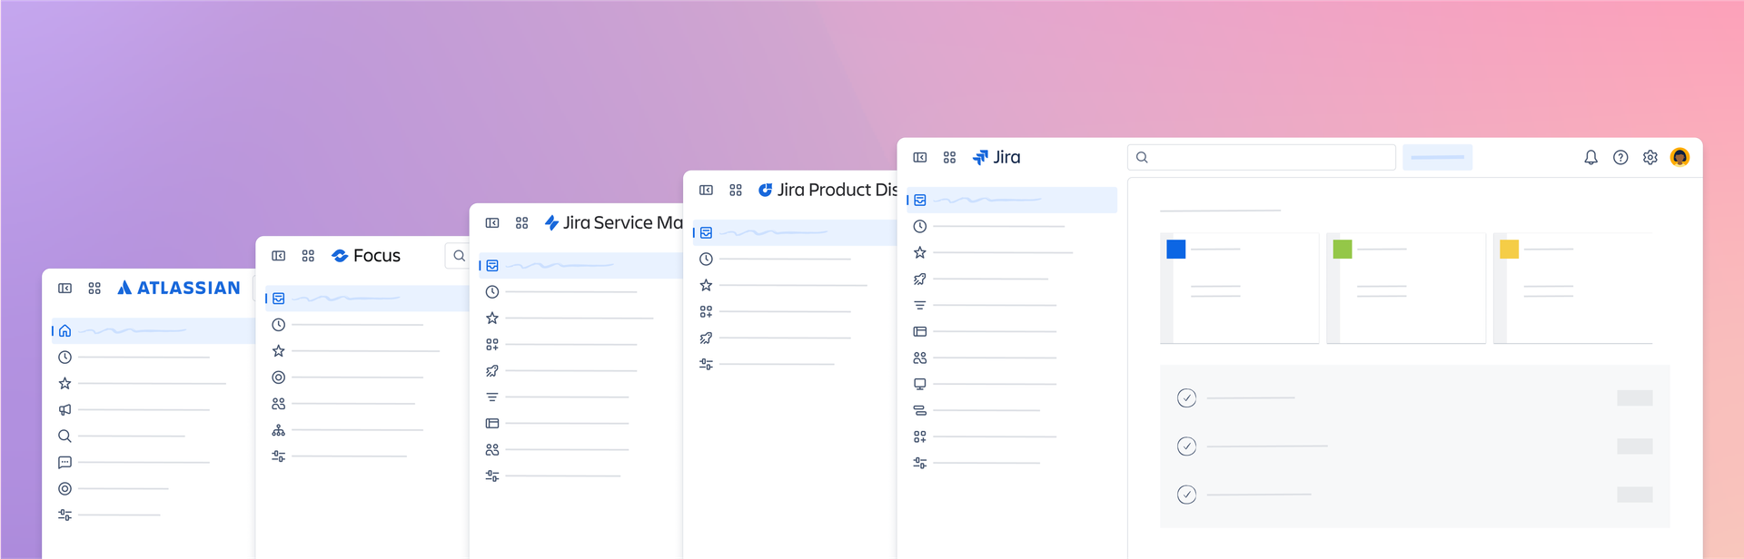Open the teams people icon in Jira sidebar
Screen dimensions: 1744x559
pyautogui.click(x=920, y=358)
